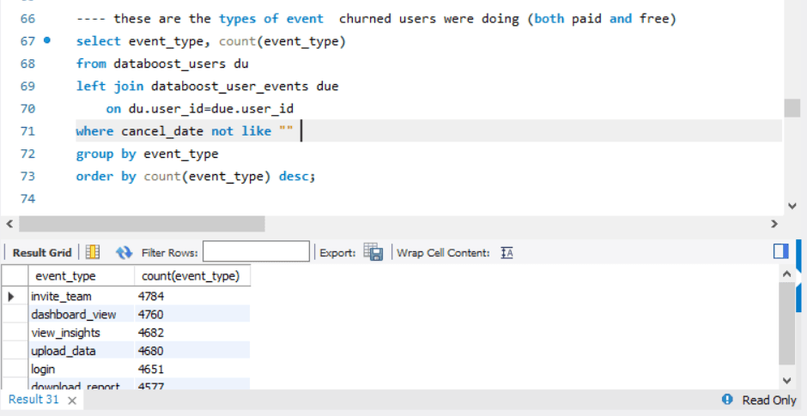Open the Result 31 tab

pyautogui.click(x=34, y=400)
